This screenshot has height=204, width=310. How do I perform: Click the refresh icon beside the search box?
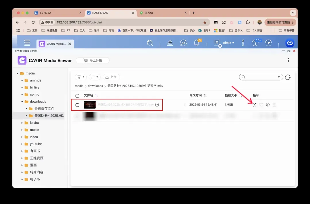coord(288,77)
